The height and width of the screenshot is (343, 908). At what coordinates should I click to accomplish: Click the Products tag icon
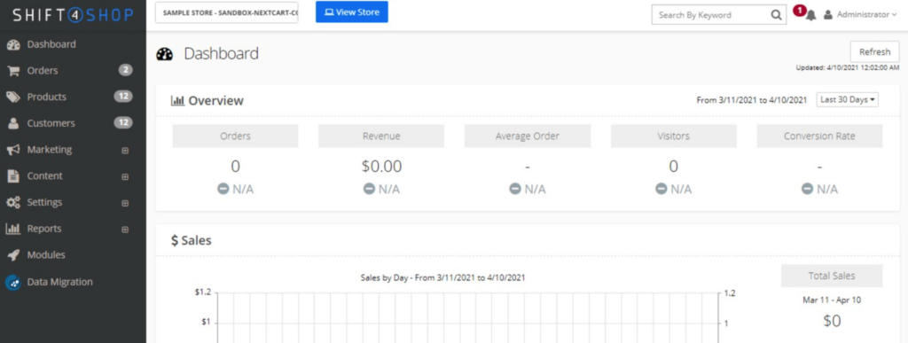pos(13,97)
